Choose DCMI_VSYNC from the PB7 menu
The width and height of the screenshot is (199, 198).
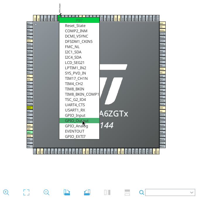tap(79, 36)
